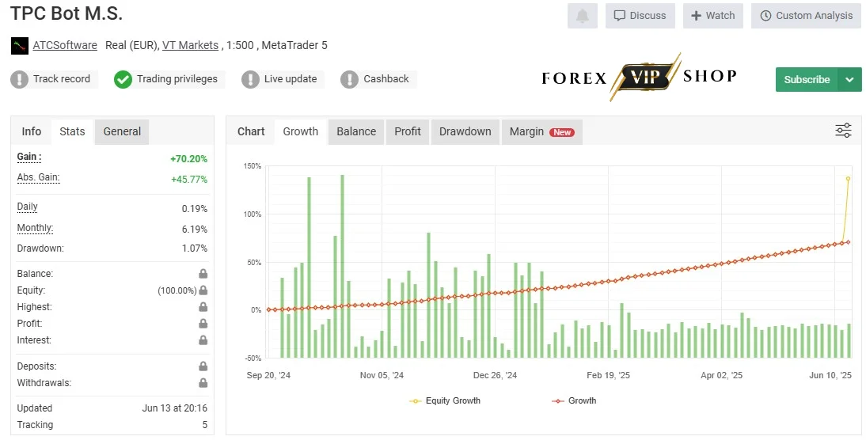Click the Track record exclamation icon

coord(19,79)
